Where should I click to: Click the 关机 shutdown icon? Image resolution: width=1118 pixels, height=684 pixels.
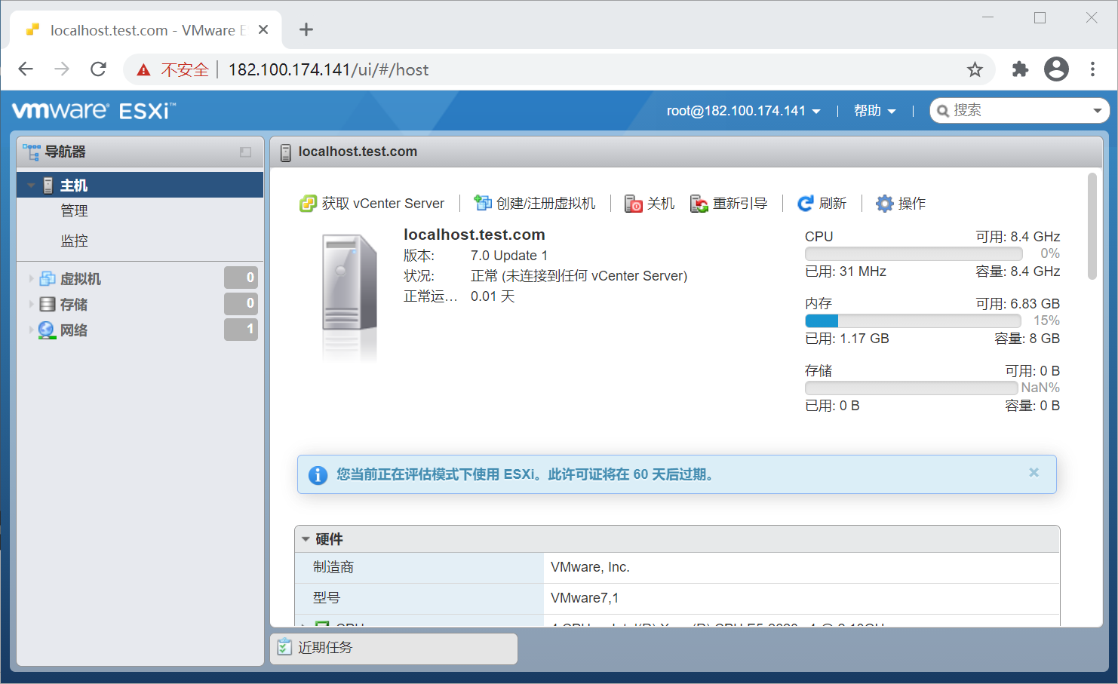633,204
